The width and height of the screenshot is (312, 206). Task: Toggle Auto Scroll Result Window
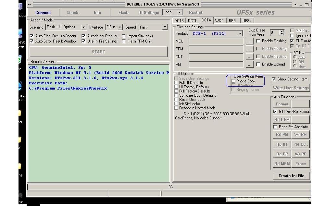(x=31, y=41)
